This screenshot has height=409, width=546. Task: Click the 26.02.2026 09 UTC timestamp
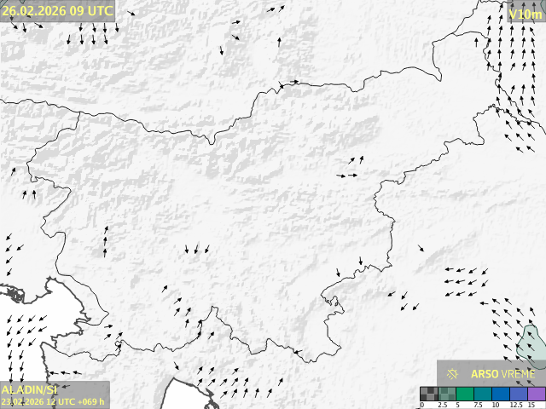pyautogui.click(x=57, y=11)
